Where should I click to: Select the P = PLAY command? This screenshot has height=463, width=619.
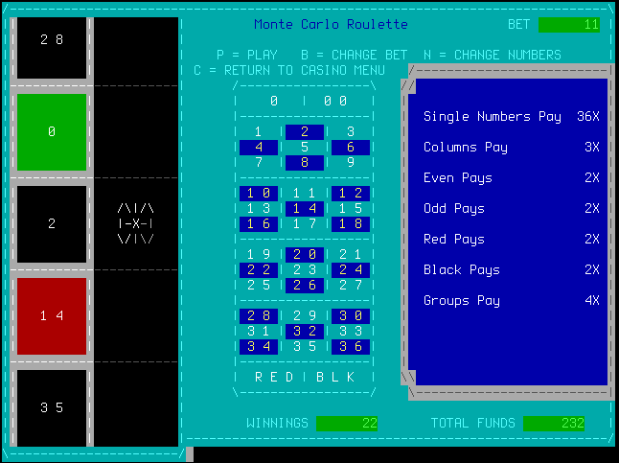247,55
